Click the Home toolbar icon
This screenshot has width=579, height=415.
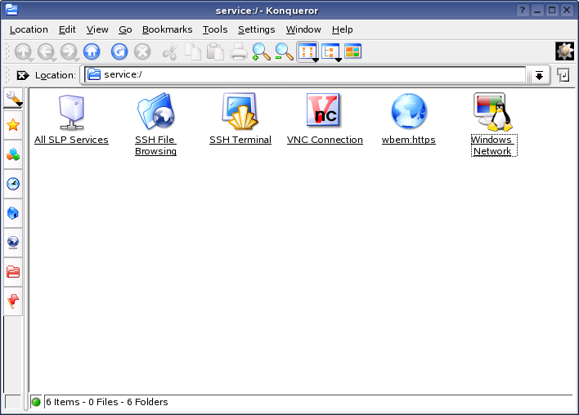click(x=92, y=51)
